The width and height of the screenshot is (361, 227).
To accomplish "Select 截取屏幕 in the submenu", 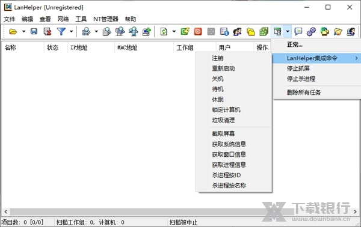I will pos(234,134).
